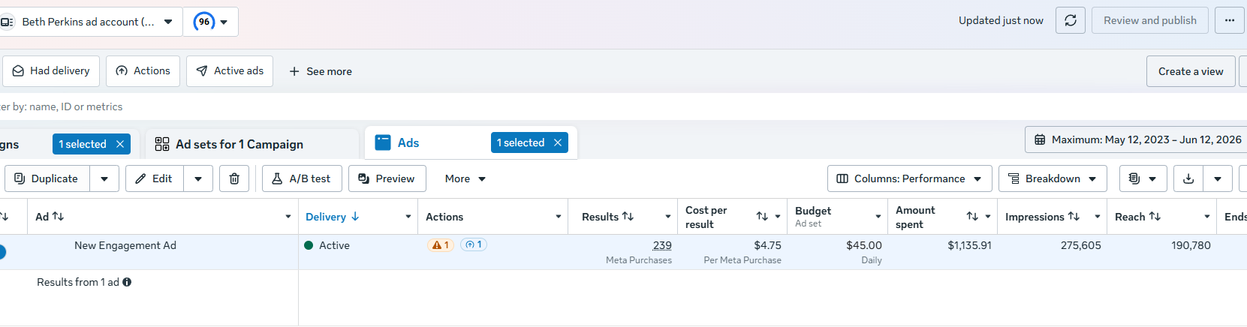The image size is (1247, 327).
Task: Open the More menu
Action: pos(465,178)
